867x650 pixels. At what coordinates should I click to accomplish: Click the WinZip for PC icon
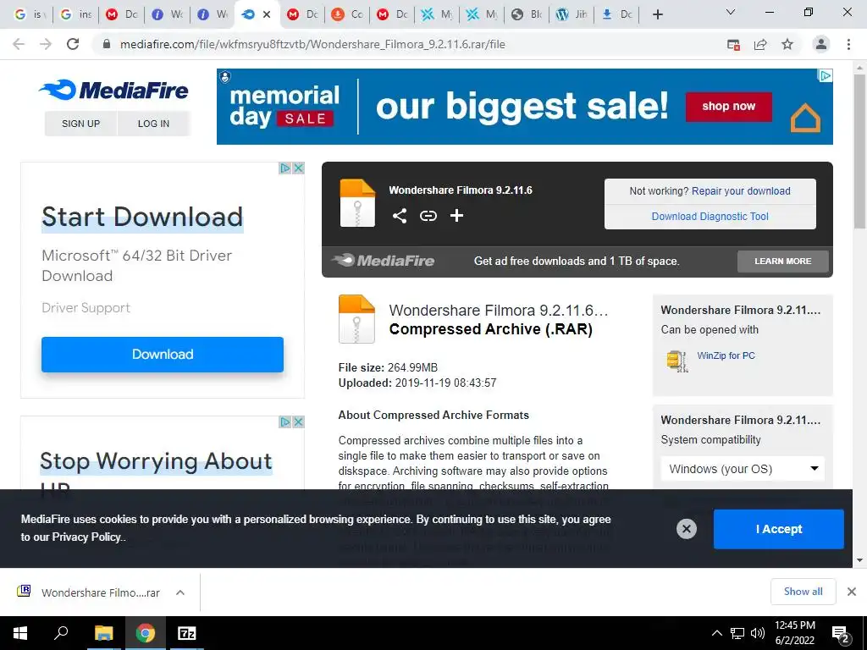pyautogui.click(x=677, y=361)
